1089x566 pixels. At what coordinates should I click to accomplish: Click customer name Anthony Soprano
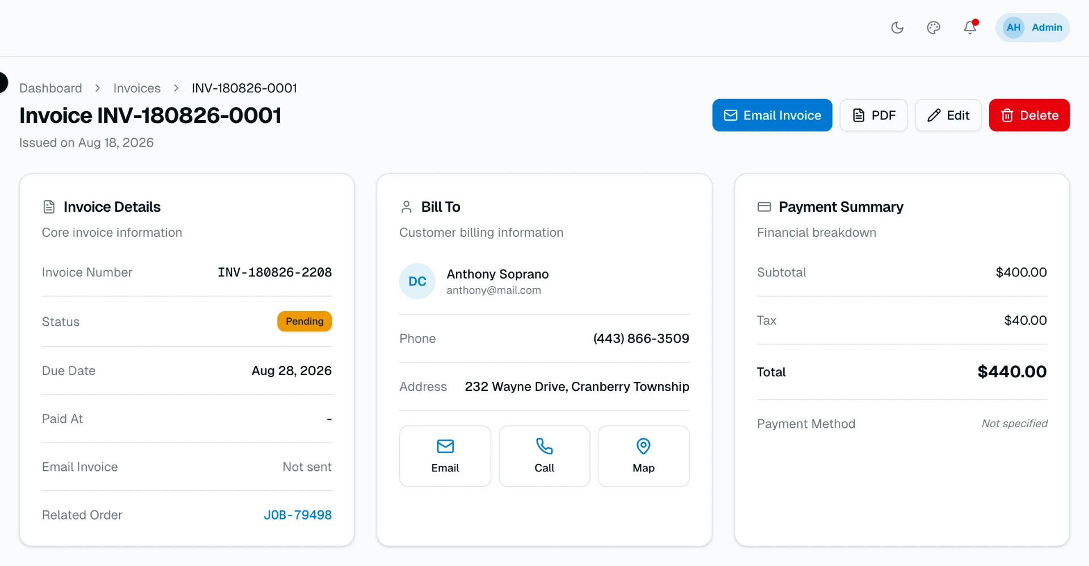point(497,274)
